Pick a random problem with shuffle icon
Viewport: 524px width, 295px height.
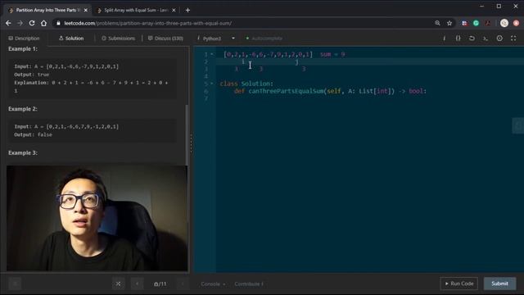(x=118, y=284)
